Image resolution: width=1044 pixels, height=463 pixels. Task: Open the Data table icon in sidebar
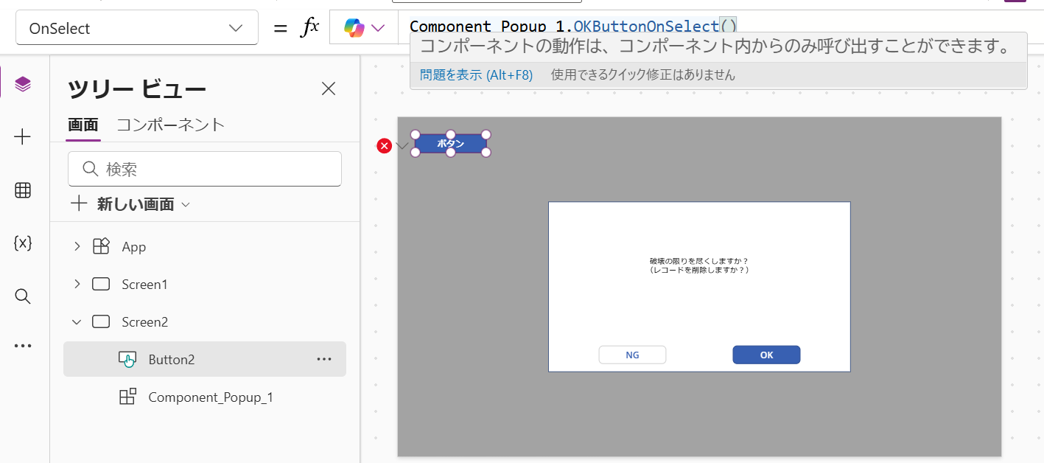click(23, 190)
